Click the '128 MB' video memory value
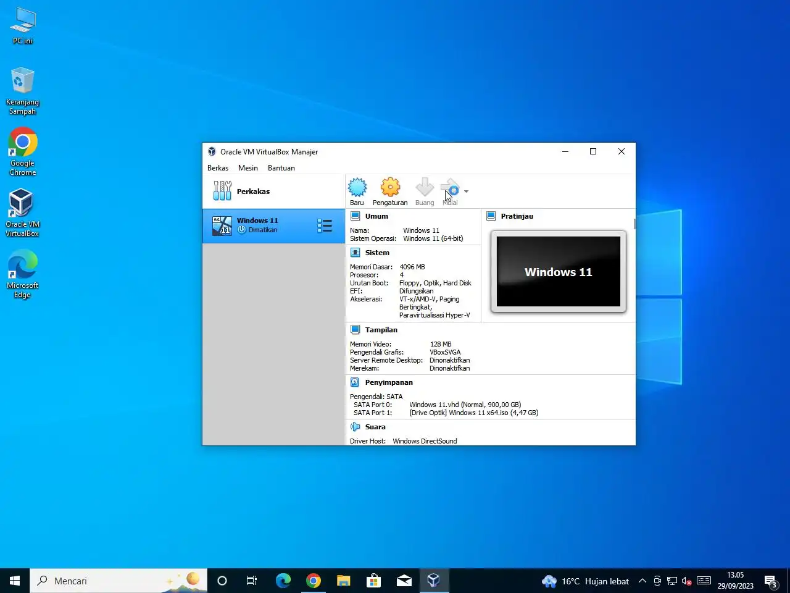Screen dimensions: 790x593 coord(441,344)
